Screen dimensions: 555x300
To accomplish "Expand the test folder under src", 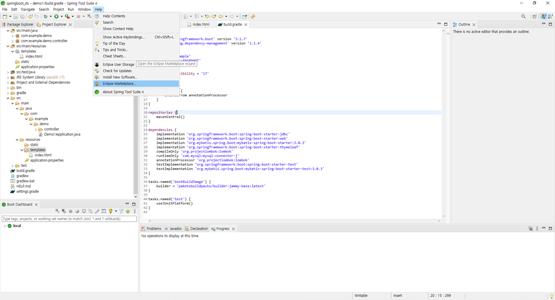I will [x=12, y=166].
